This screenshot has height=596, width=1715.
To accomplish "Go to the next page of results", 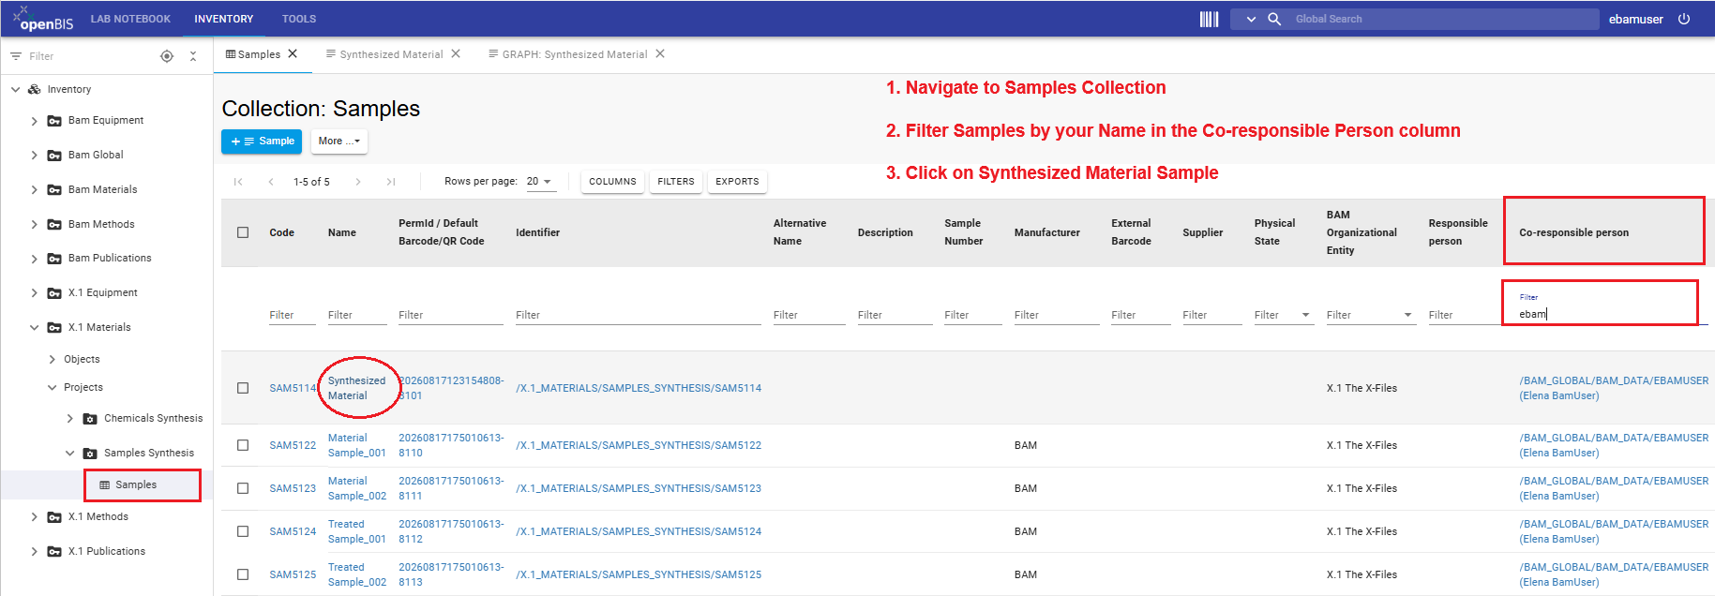I will 358,182.
